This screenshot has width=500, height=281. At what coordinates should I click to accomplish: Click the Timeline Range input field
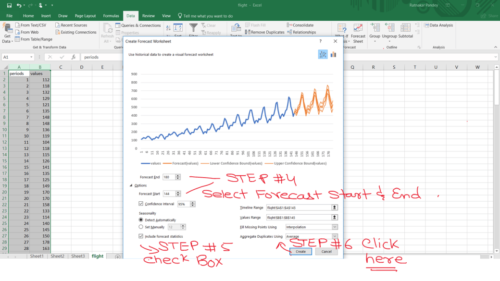tap(299, 208)
